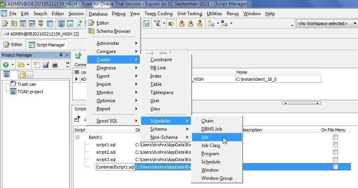The width and height of the screenshot is (358, 188).
Task: Click the Home column header
Action: click(278, 72)
